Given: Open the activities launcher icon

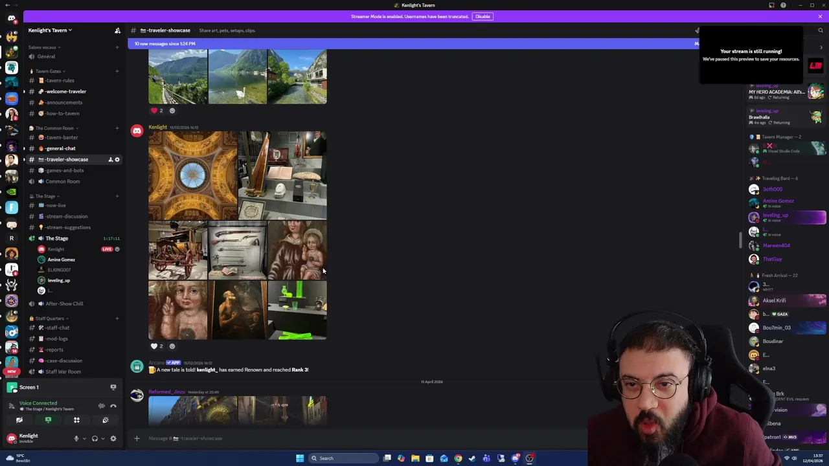Looking at the screenshot, I should [x=76, y=420].
